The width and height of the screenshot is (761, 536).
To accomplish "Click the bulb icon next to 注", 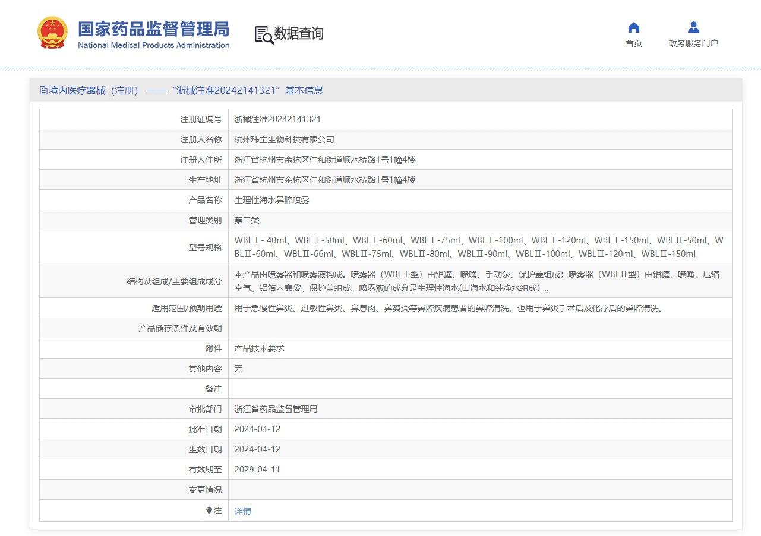I will click(209, 510).
